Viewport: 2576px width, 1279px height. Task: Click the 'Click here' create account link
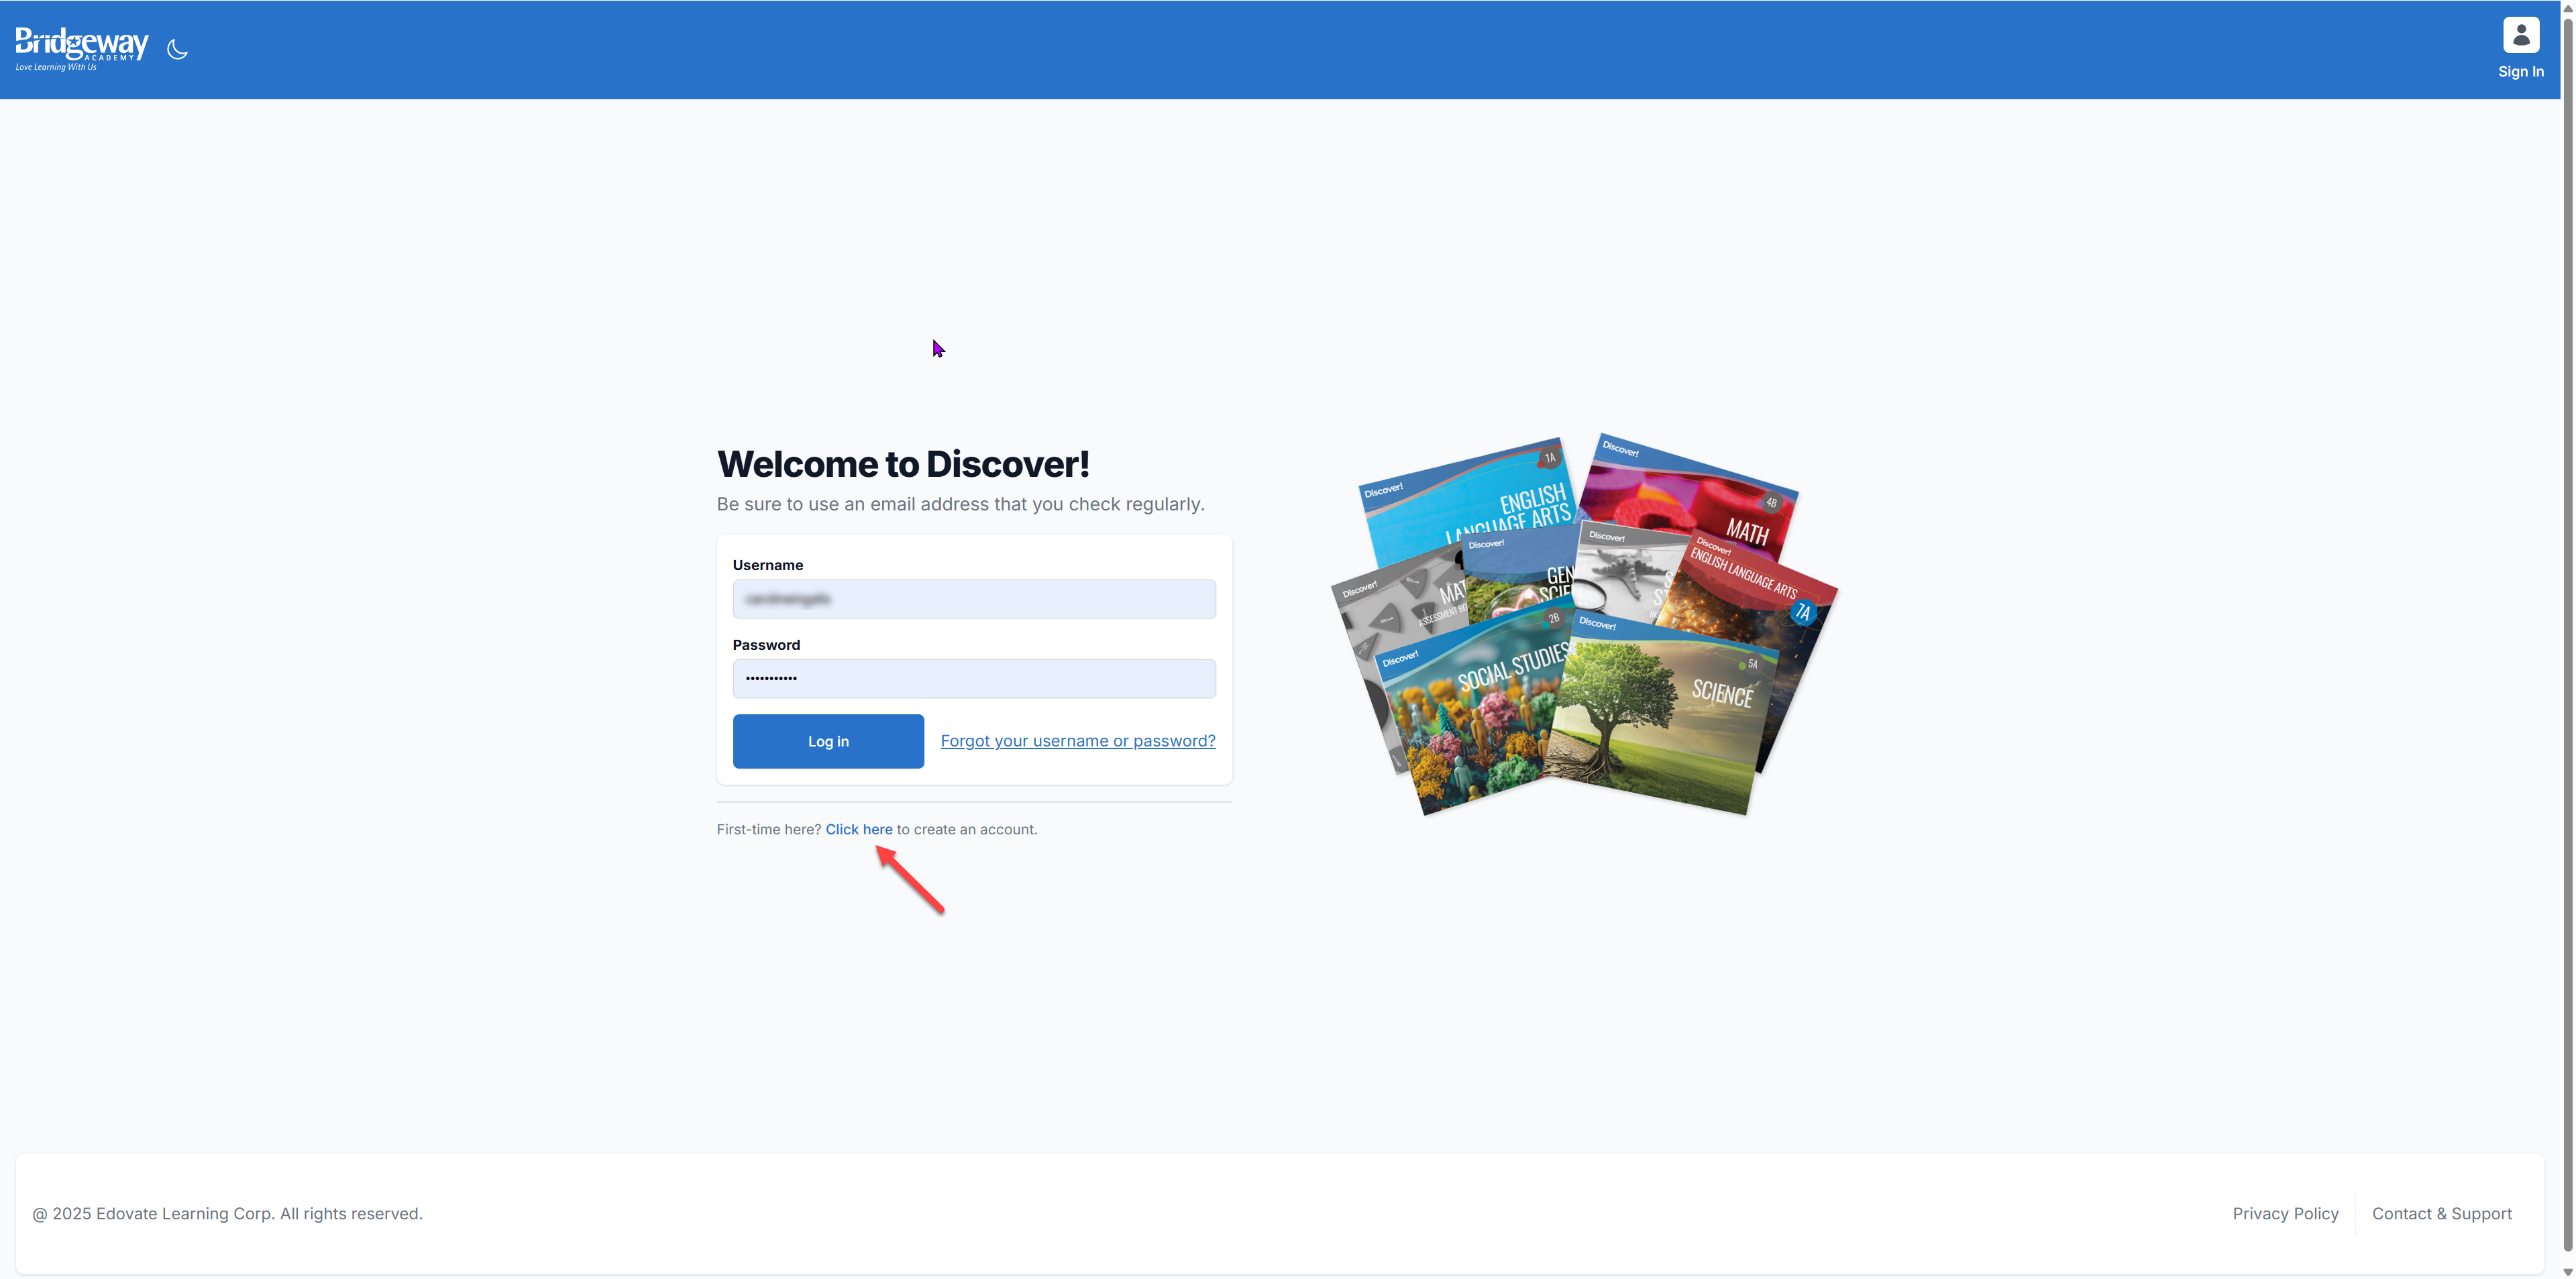tap(858, 829)
